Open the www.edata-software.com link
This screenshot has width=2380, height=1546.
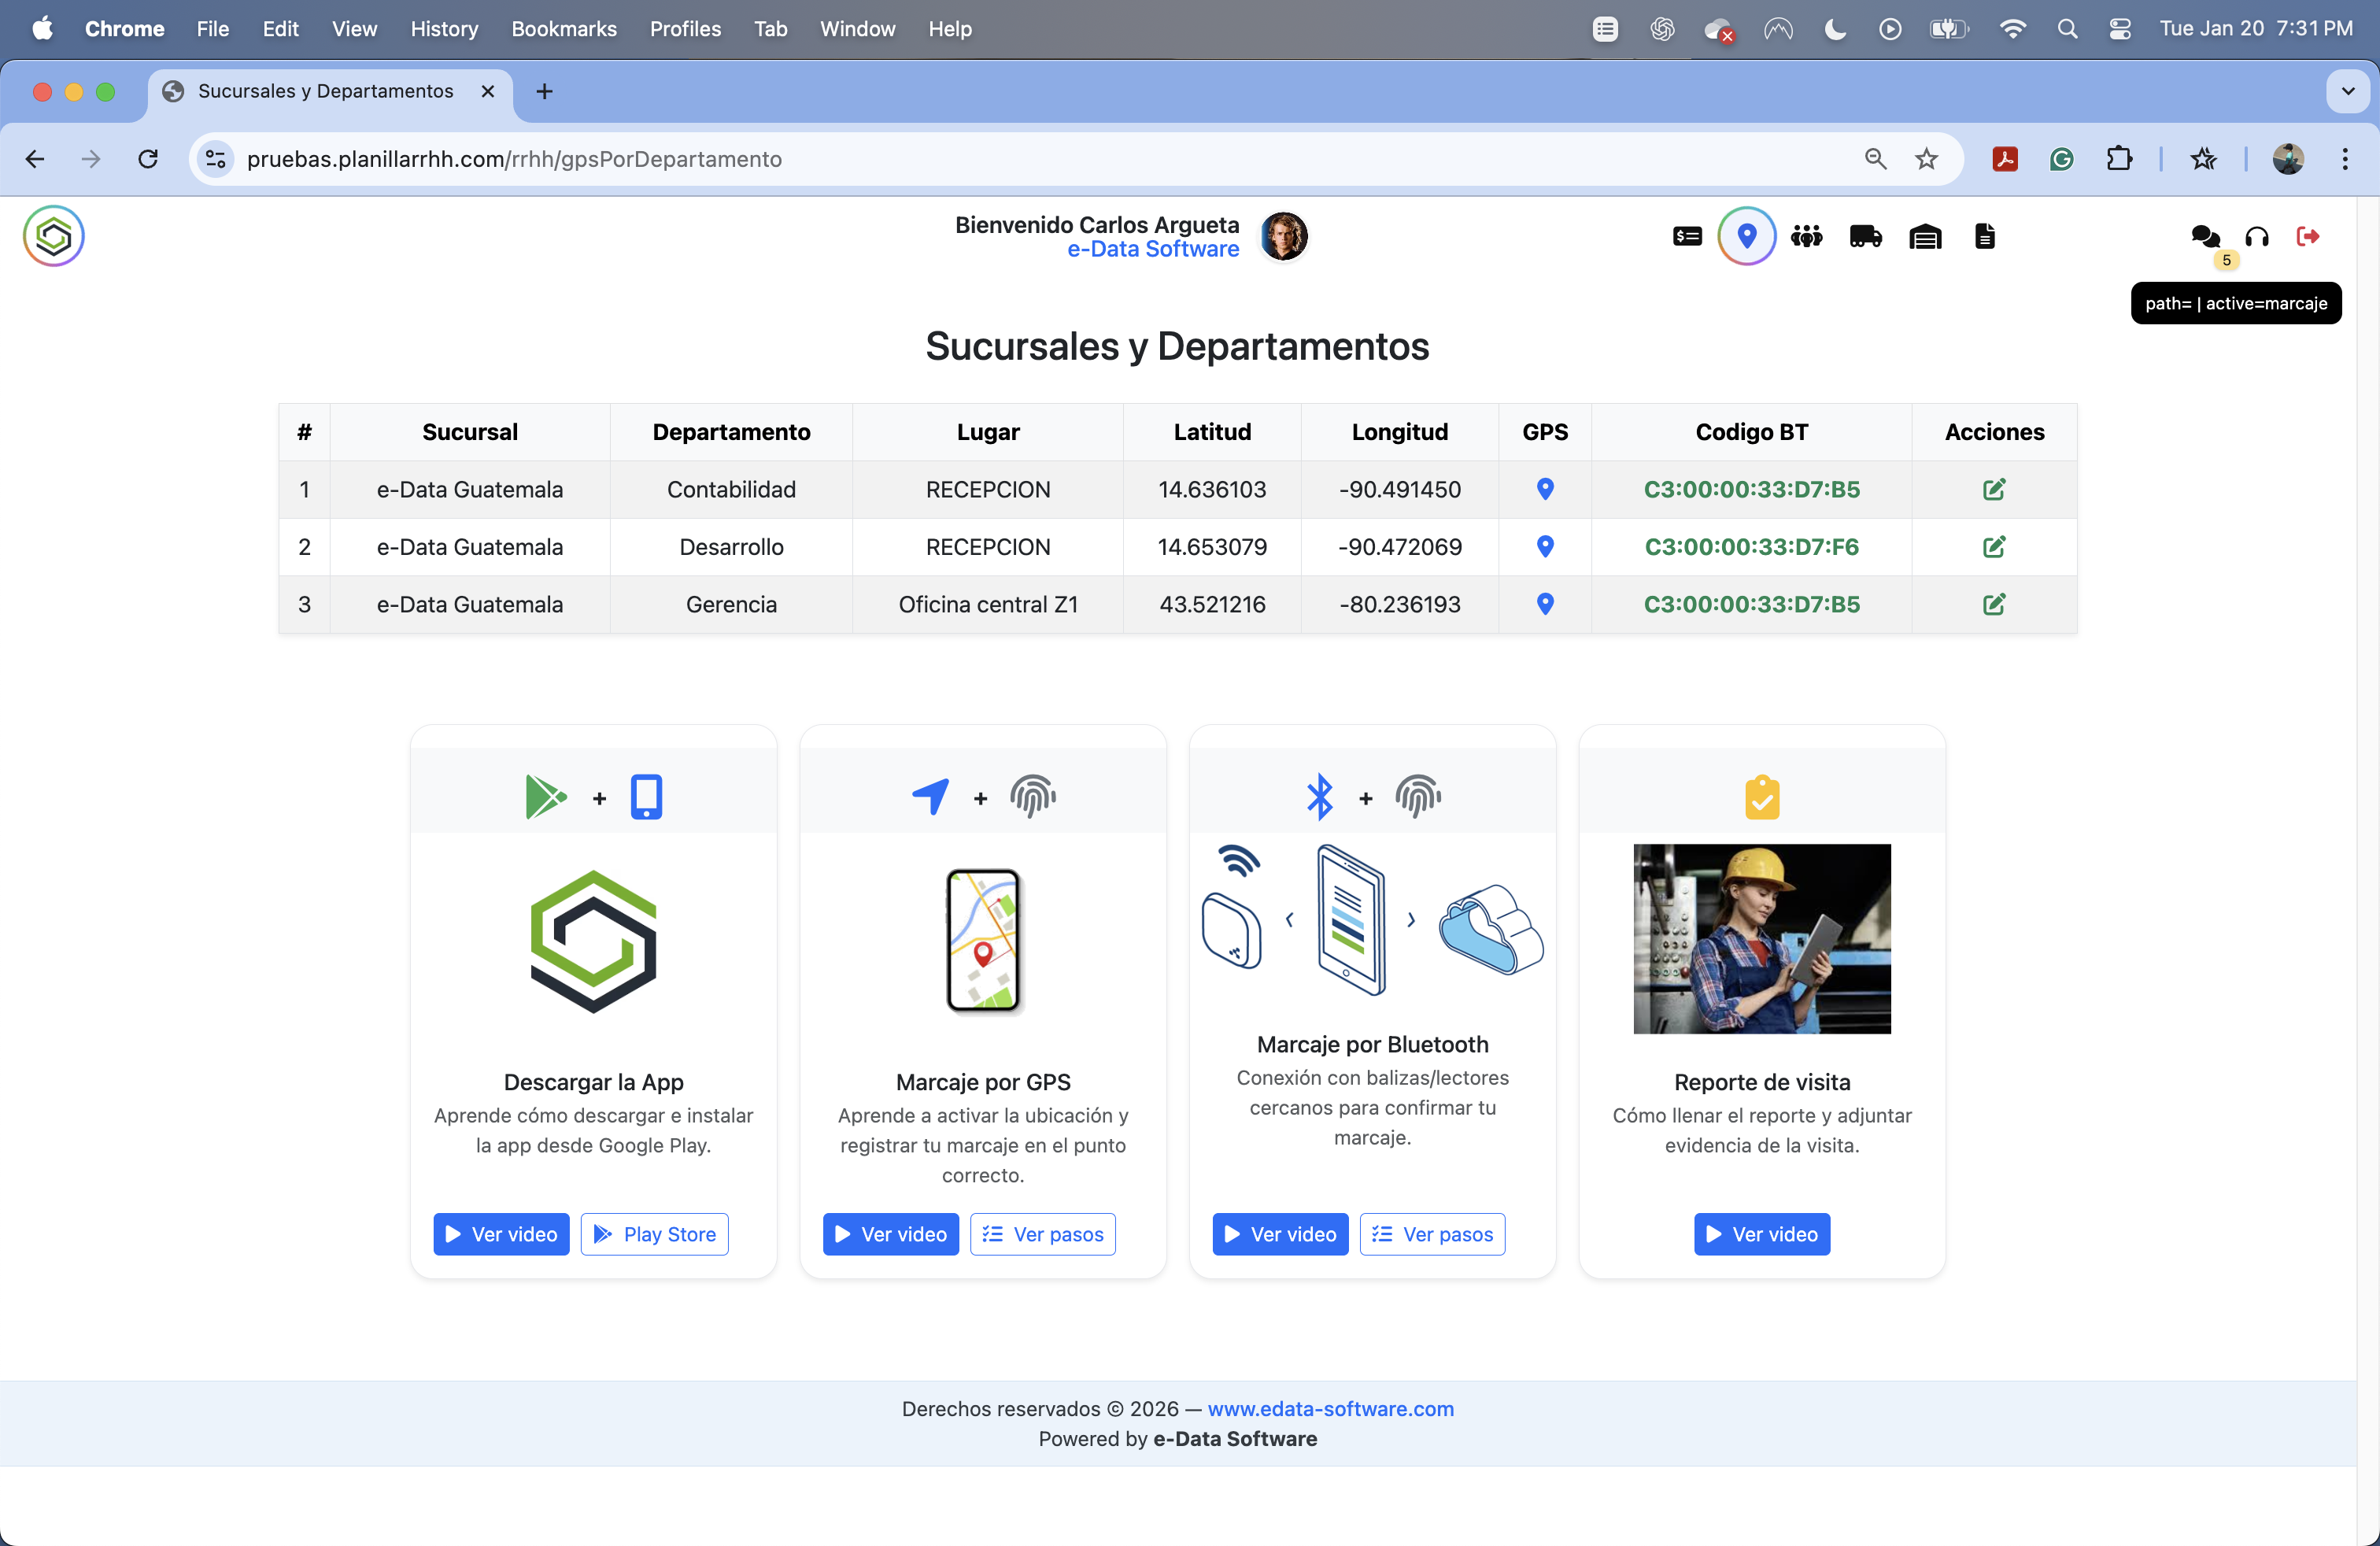pyautogui.click(x=1330, y=1408)
